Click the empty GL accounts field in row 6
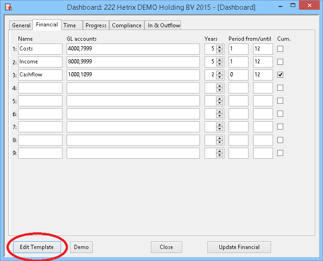 (x=133, y=114)
